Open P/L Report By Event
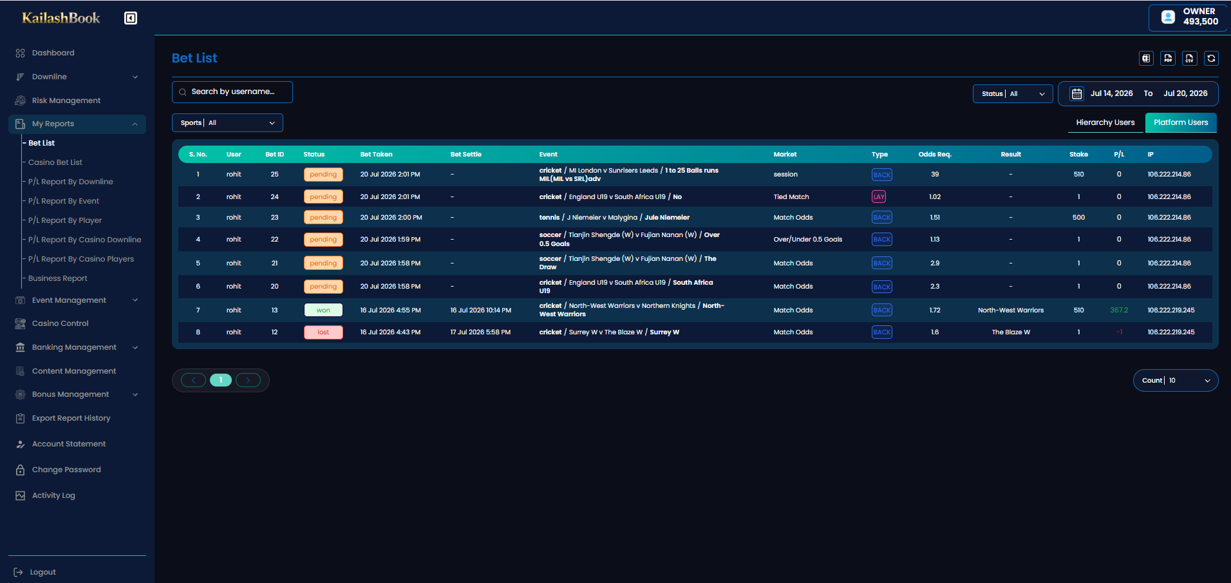 64,201
